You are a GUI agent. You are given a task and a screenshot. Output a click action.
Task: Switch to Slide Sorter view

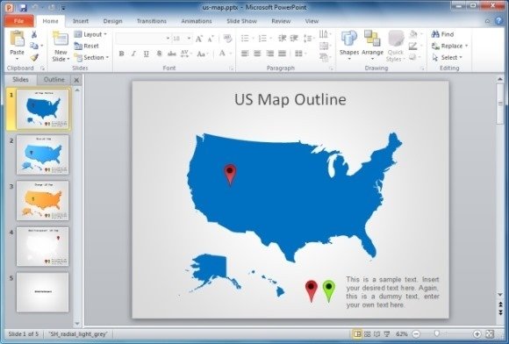click(x=367, y=334)
